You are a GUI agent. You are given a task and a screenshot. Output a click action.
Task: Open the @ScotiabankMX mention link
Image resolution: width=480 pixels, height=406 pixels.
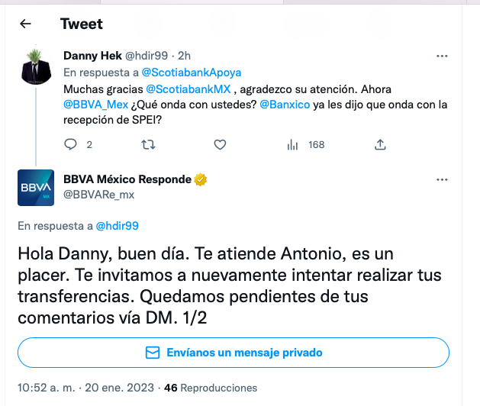[x=188, y=89]
